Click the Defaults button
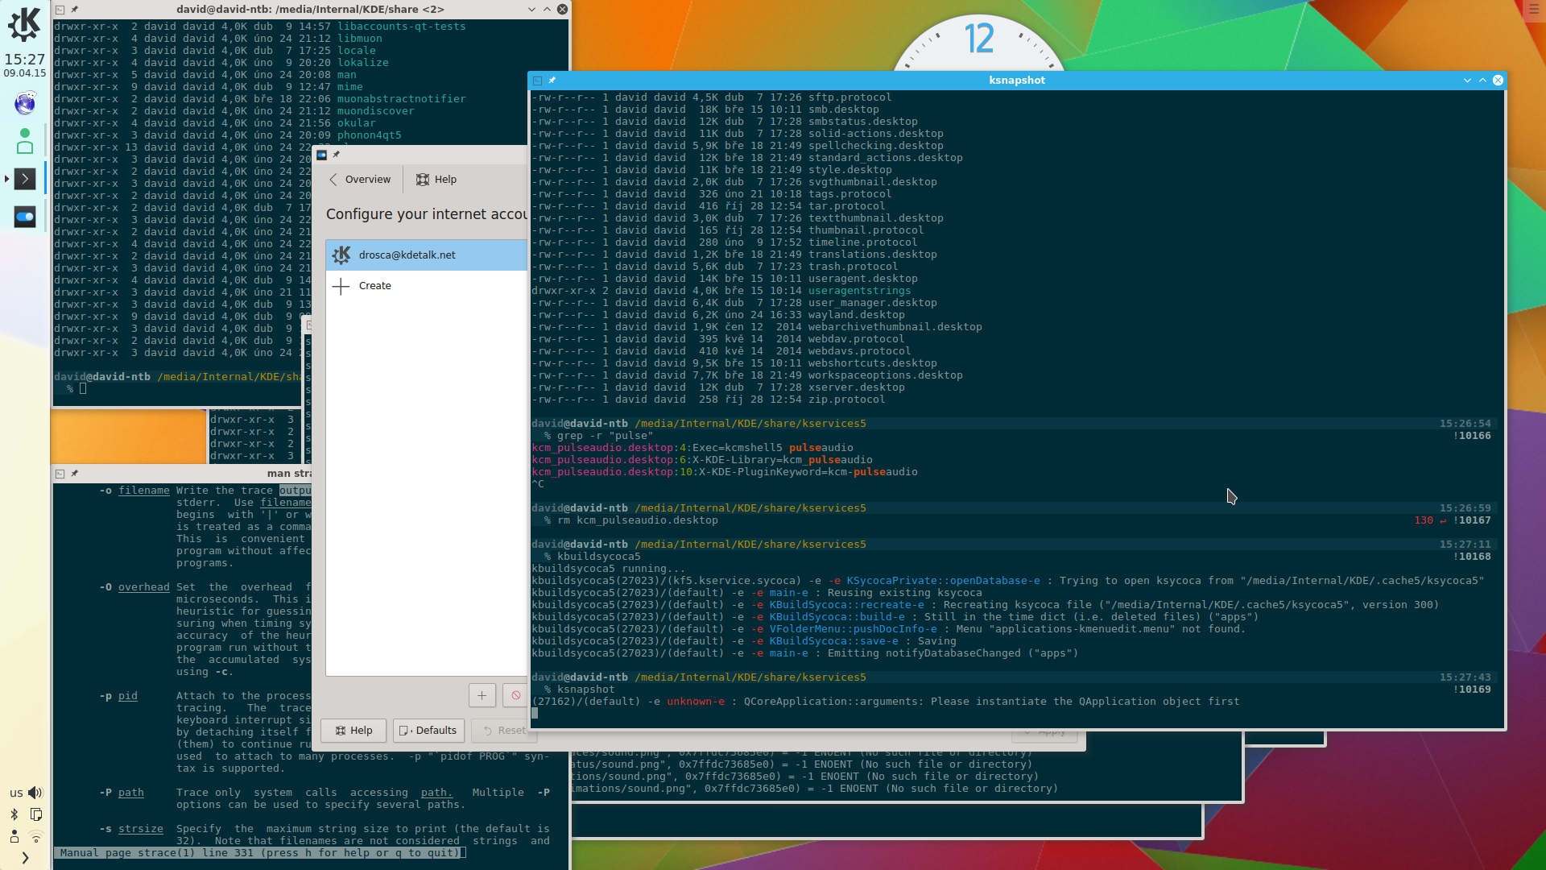Viewport: 1546px width, 870px height. point(428,731)
